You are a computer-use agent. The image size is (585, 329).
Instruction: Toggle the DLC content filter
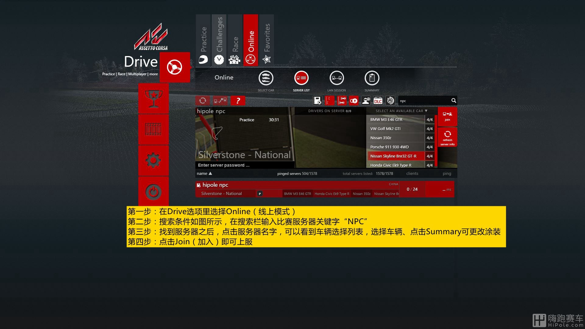pyautogui.click(x=378, y=101)
